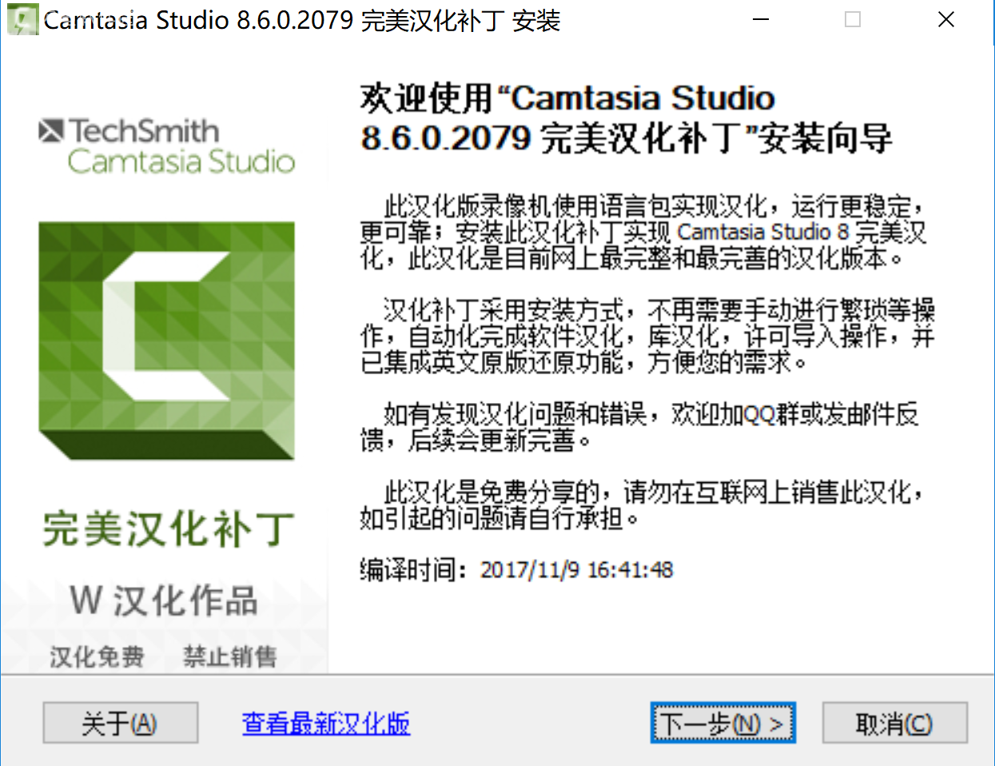Minimize the installer window

[x=761, y=20]
